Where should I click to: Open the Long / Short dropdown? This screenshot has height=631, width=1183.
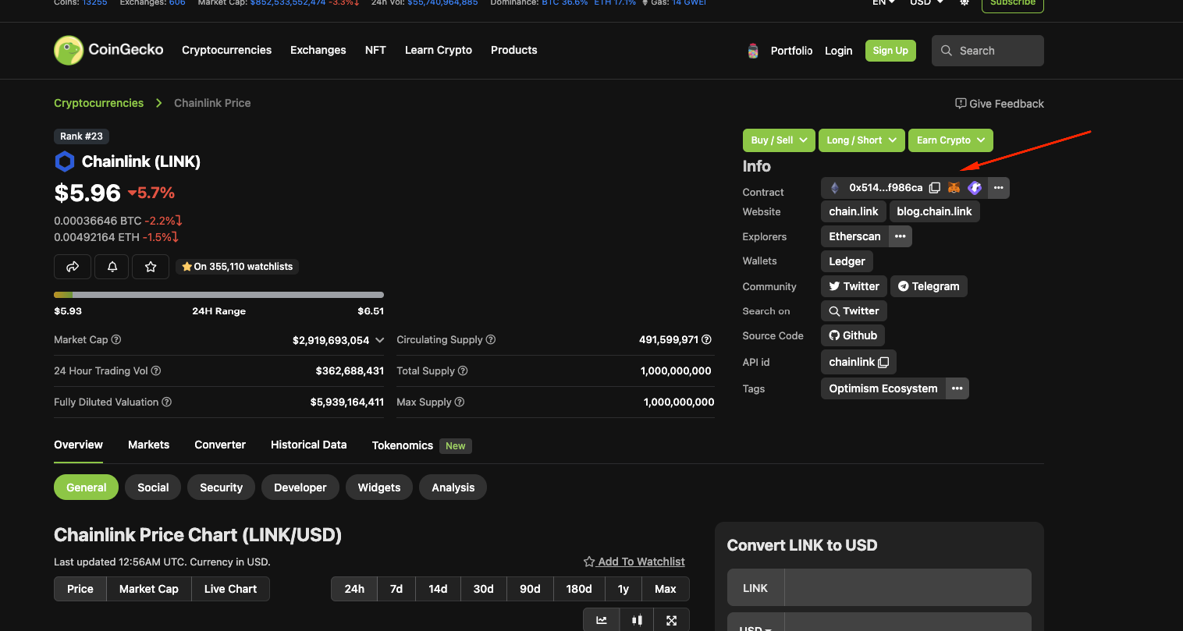click(x=861, y=140)
